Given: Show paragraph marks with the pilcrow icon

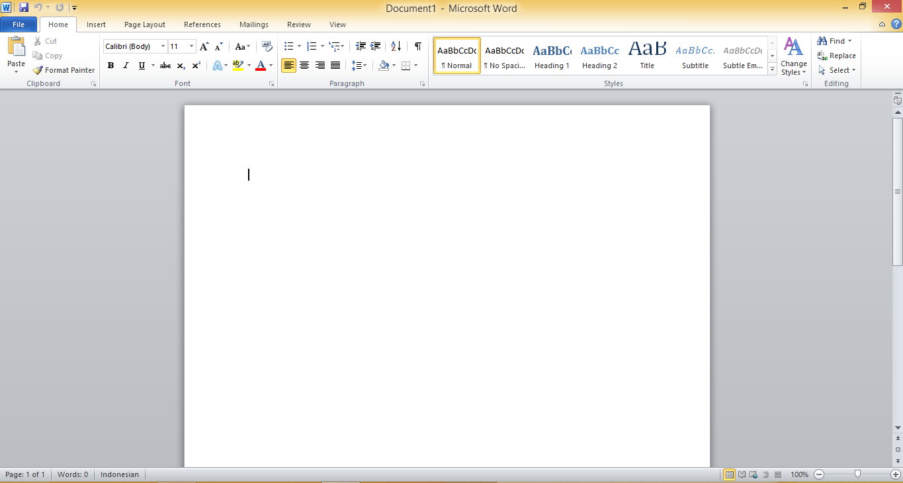Looking at the screenshot, I should [x=417, y=46].
